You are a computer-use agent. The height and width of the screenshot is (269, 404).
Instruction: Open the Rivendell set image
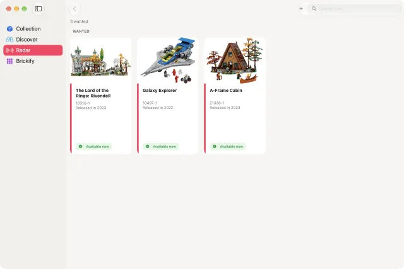tap(101, 61)
